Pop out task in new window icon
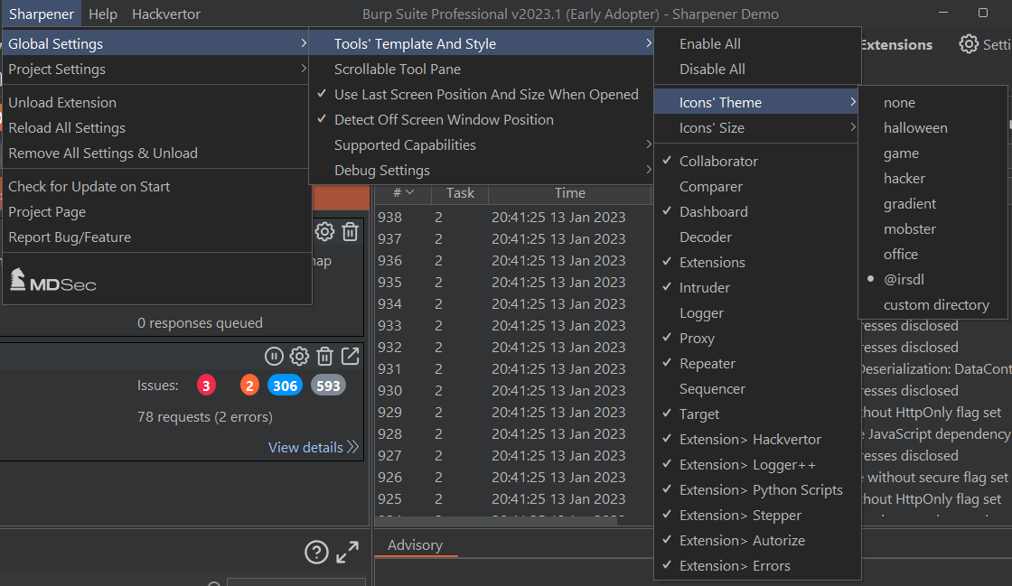This screenshot has height=586, width=1012. point(350,356)
